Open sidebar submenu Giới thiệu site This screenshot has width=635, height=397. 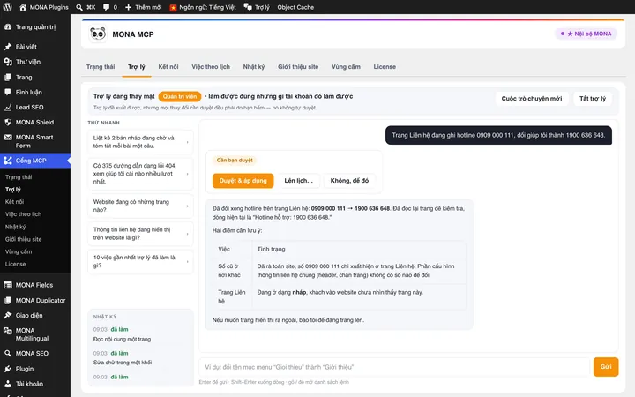[x=23, y=239]
